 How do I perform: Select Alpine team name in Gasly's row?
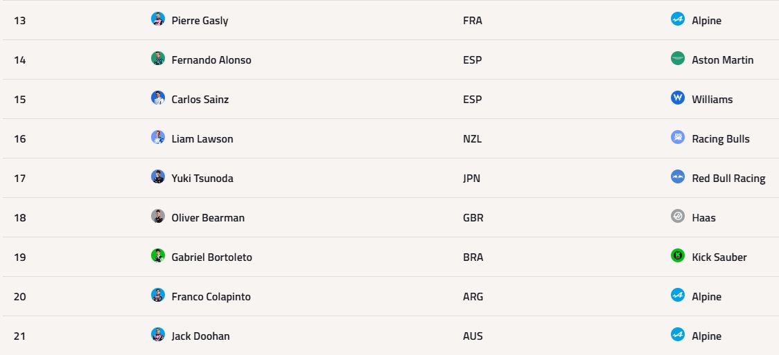[706, 20]
